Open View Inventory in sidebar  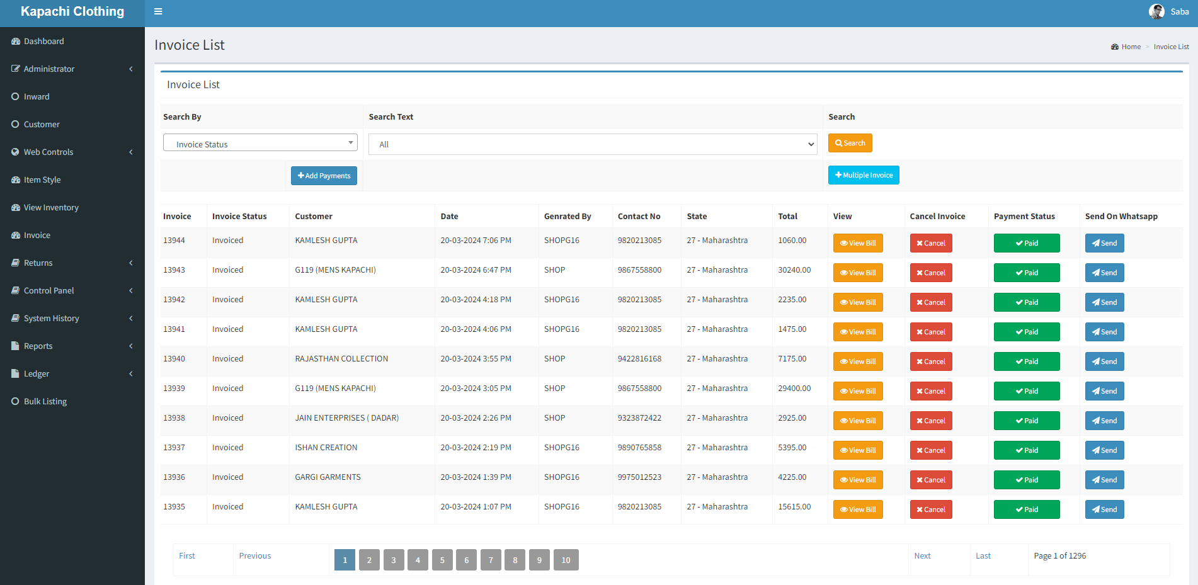coord(51,208)
